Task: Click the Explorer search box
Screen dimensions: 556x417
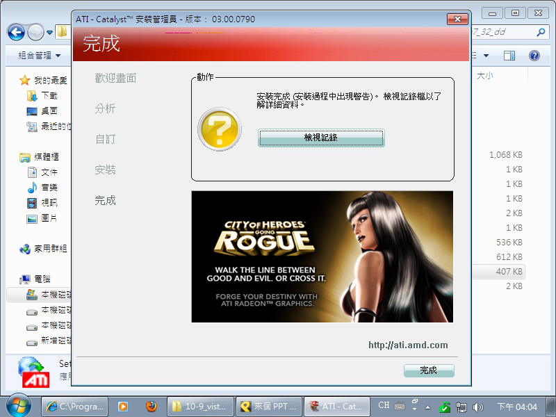Action: [x=511, y=32]
